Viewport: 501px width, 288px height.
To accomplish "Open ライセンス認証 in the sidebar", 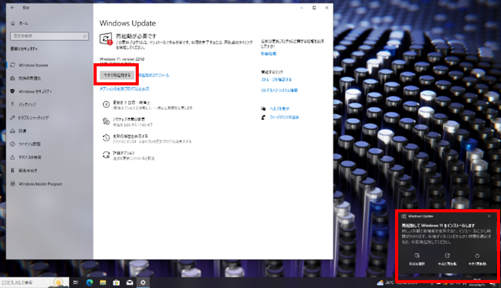I will (26, 144).
